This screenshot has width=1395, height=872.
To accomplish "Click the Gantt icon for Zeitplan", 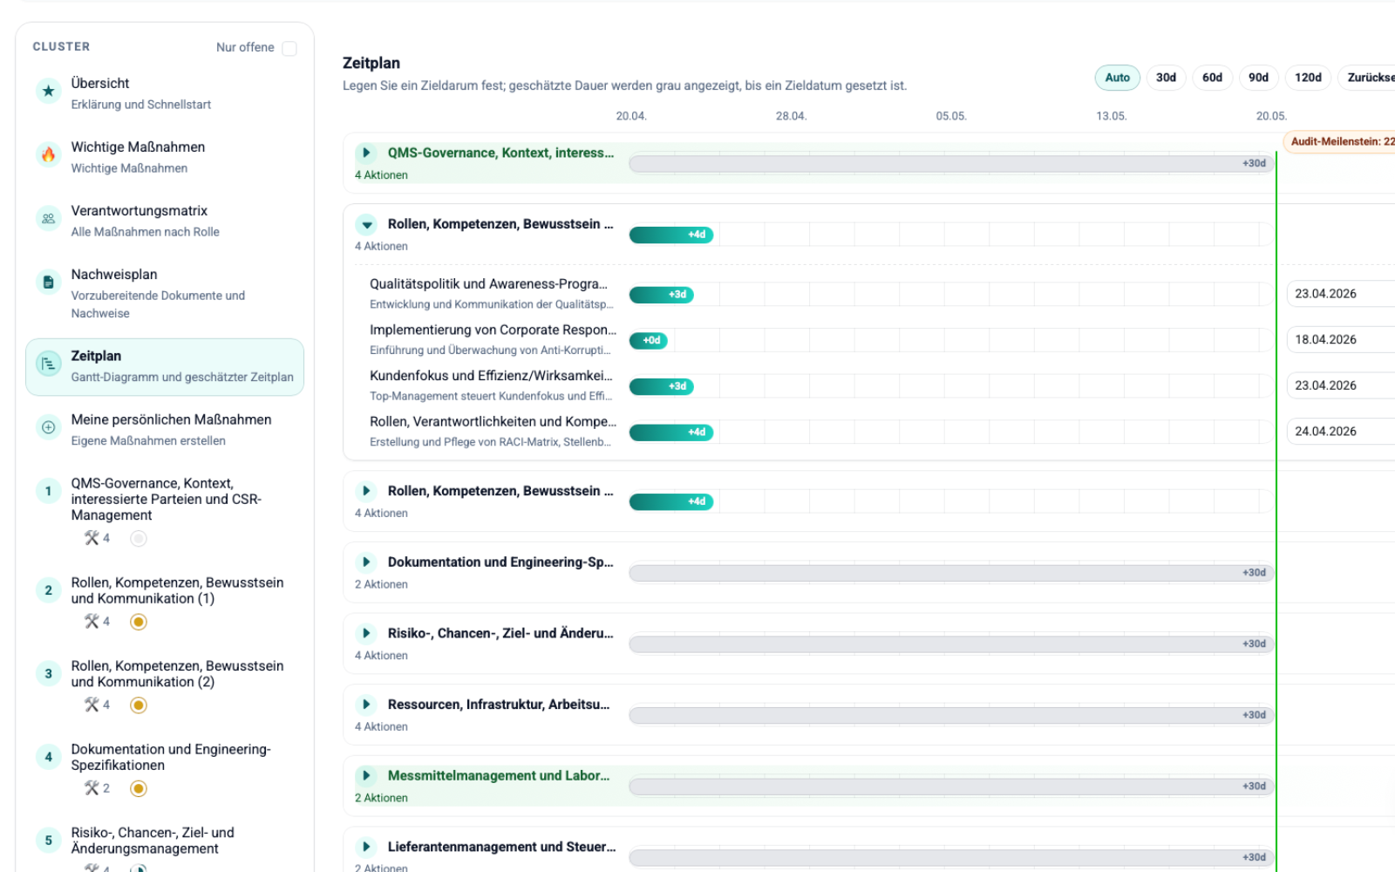I will pos(49,364).
